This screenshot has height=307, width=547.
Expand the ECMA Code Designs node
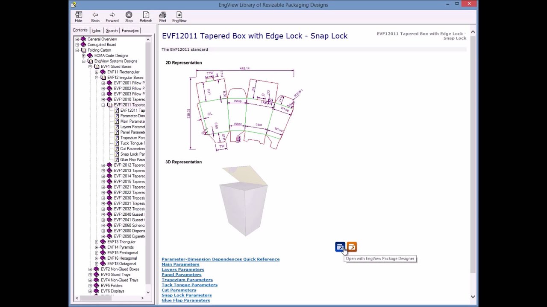[83, 56]
